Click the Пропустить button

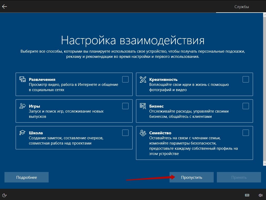coord(191,177)
